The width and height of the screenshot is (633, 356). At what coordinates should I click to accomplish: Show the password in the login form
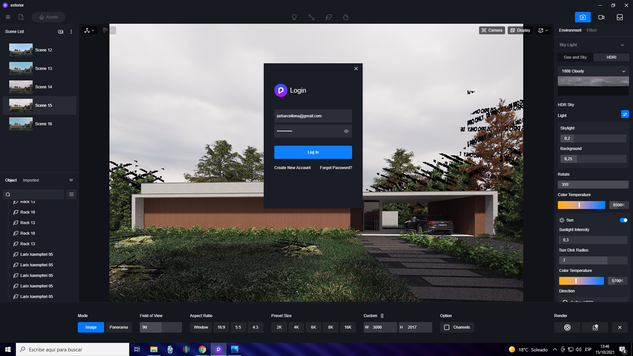click(x=347, y=131)
